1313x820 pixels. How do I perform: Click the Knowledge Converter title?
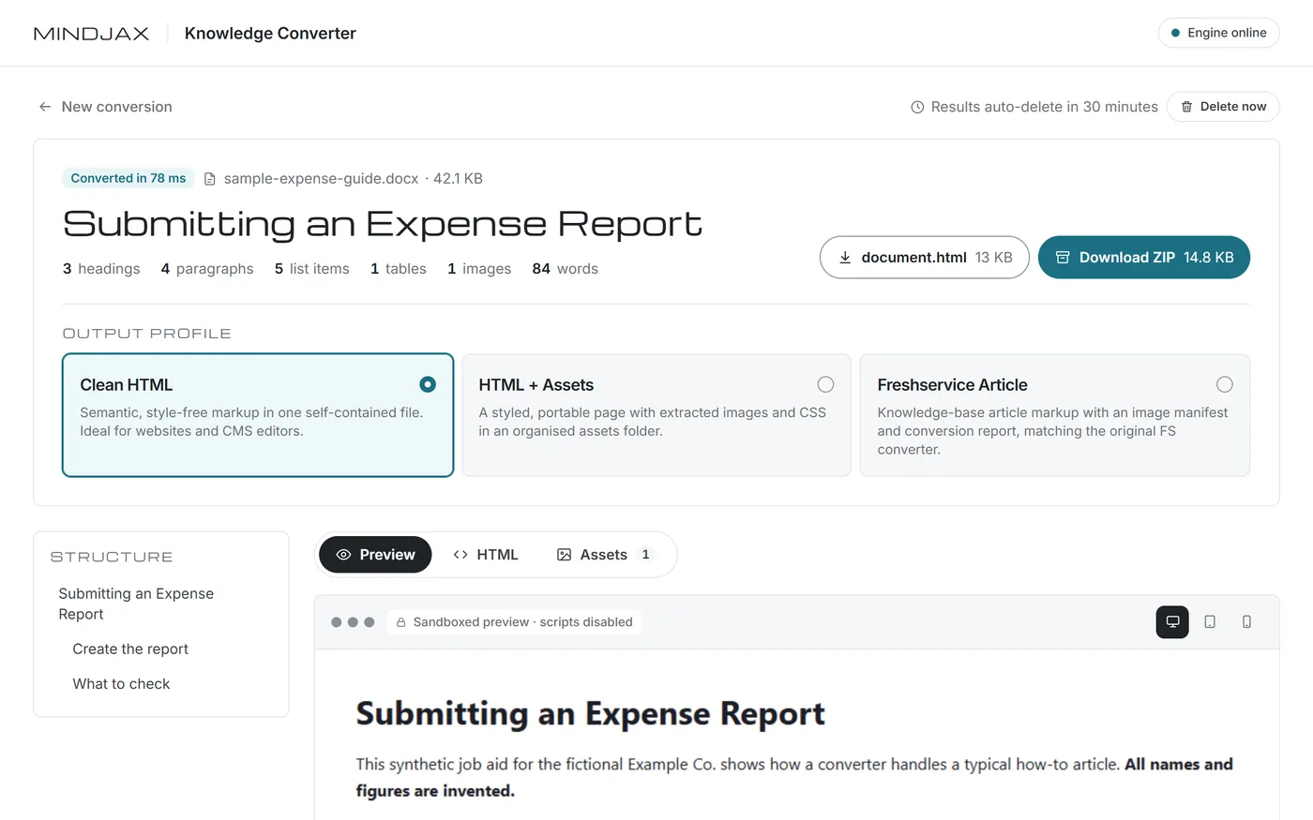(x=270, y=33)
